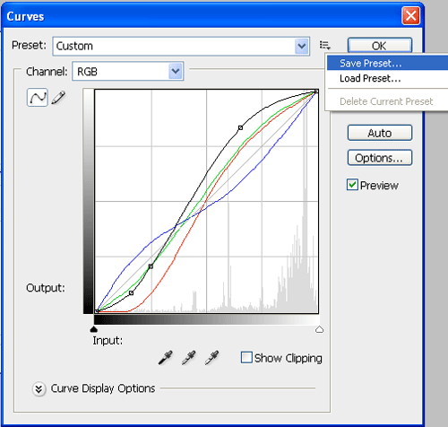This screenshot has width=448, height=427.
Task: Click Delete Current Preset menu entry
Action: point(387,101)
